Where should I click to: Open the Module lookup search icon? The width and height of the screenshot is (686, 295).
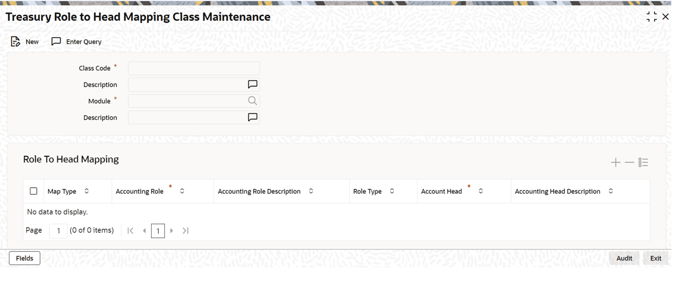(x=252, y=101)
